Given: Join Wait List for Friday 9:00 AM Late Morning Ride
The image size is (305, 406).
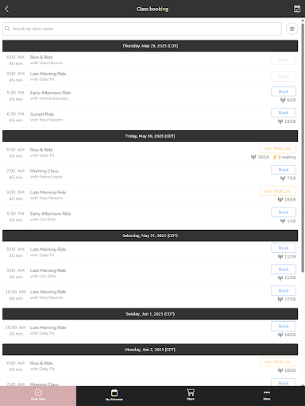Looking at the screenshot, I should (x=278, y=191).
